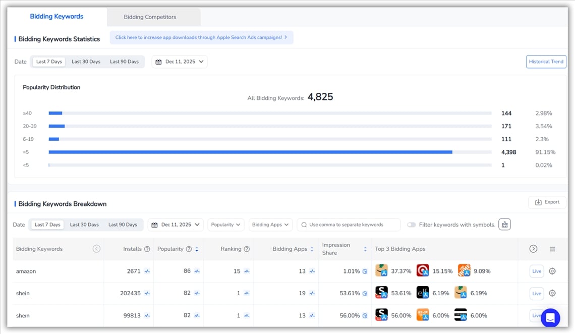Click Installs help question mark icon

[147, 249]
